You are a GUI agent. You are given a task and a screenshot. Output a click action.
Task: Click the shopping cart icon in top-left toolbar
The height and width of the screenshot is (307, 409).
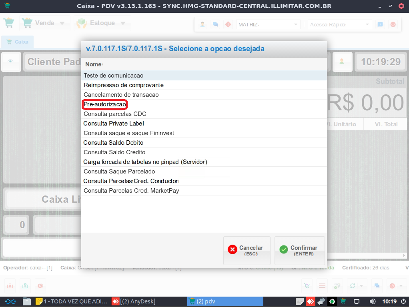[x=9, y=23]
